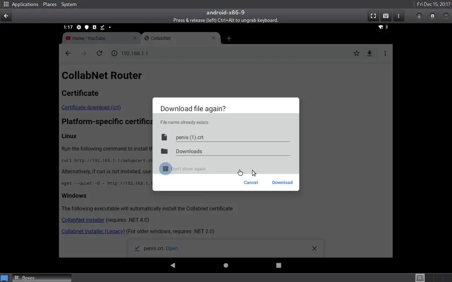Open the CollabNet Installer link
The height and width of the screenshot is (282, 452).
83,220
